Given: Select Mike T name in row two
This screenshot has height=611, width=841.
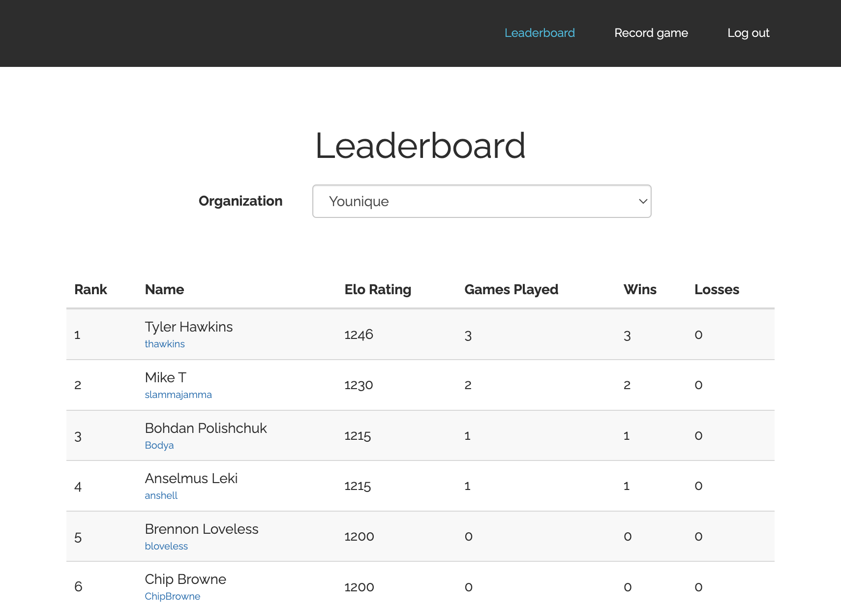Looking at the screenshot, I should pyautogui.click(x=165, y=377).
